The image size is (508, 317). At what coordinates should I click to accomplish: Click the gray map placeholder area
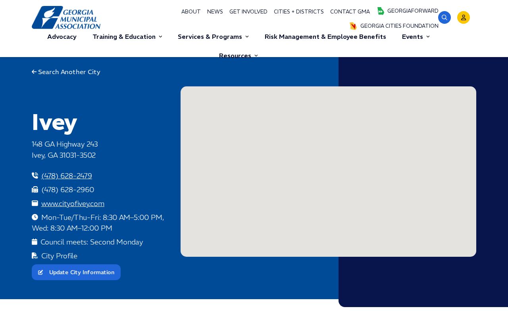[328, 172]
